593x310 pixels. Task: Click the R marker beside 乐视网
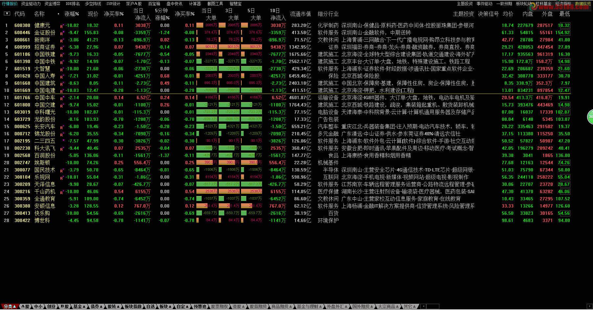coord(62,178)
